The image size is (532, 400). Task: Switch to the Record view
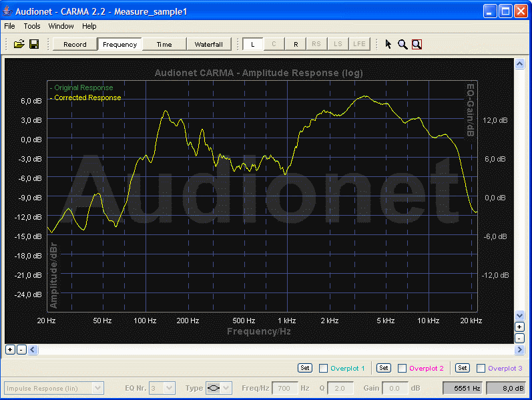75,44
